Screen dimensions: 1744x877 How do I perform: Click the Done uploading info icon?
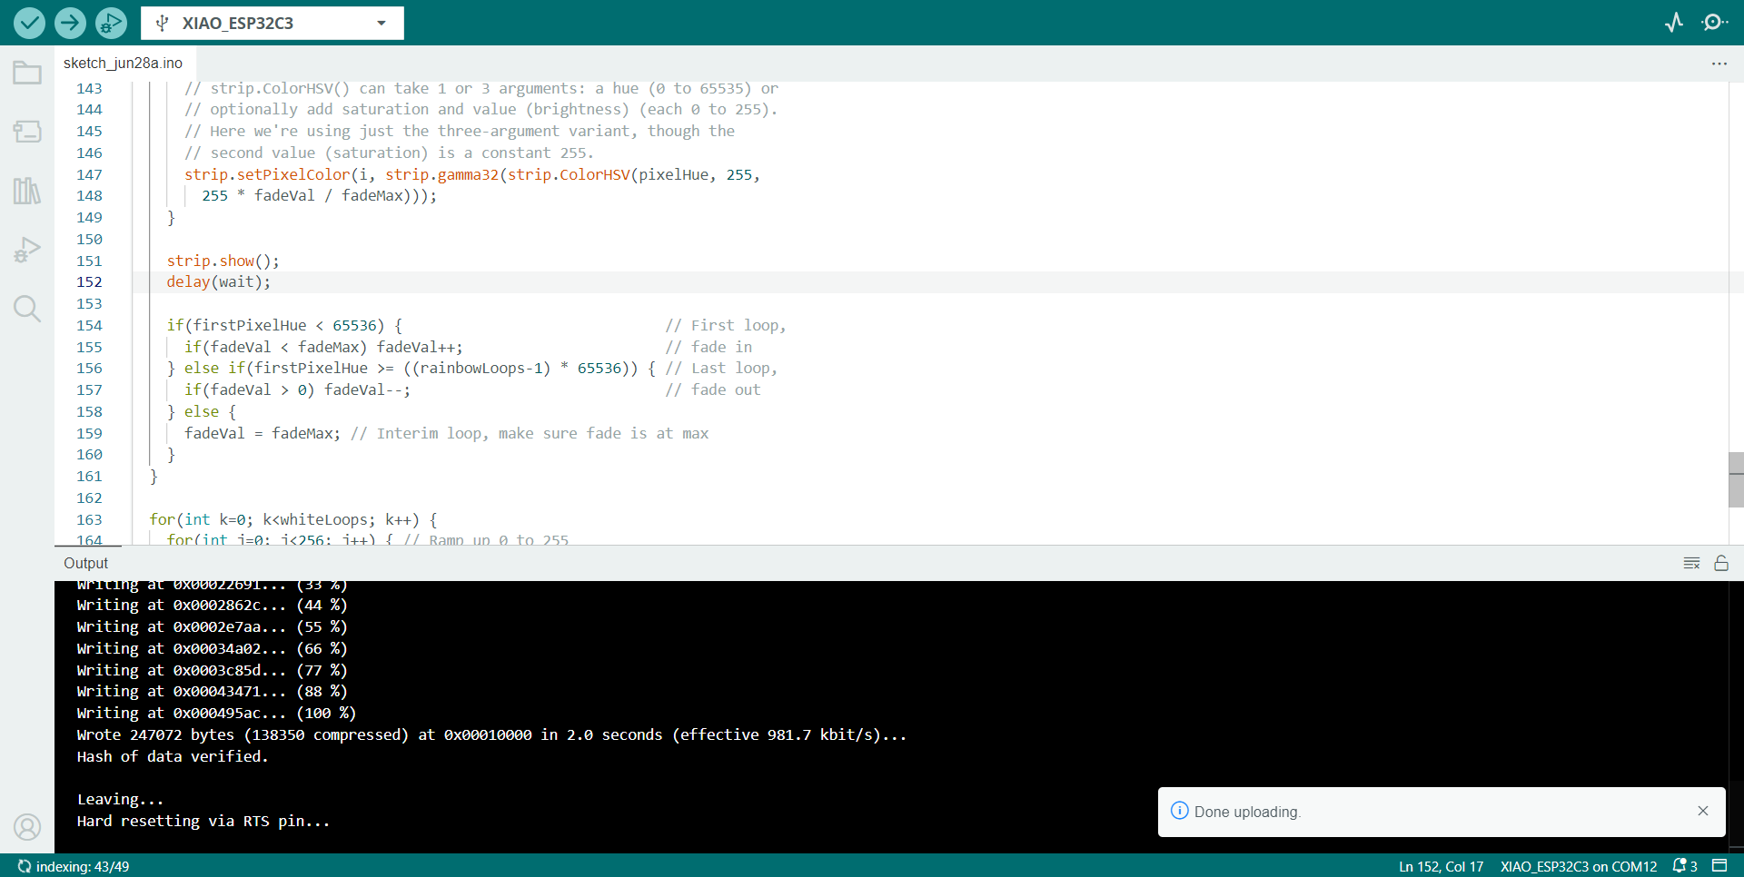[1180, 811]
